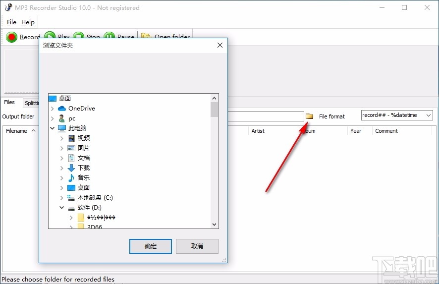Expand the 本地磁盘 (C:) node
This screenshot has height=284, width=439.
point(62,198)
